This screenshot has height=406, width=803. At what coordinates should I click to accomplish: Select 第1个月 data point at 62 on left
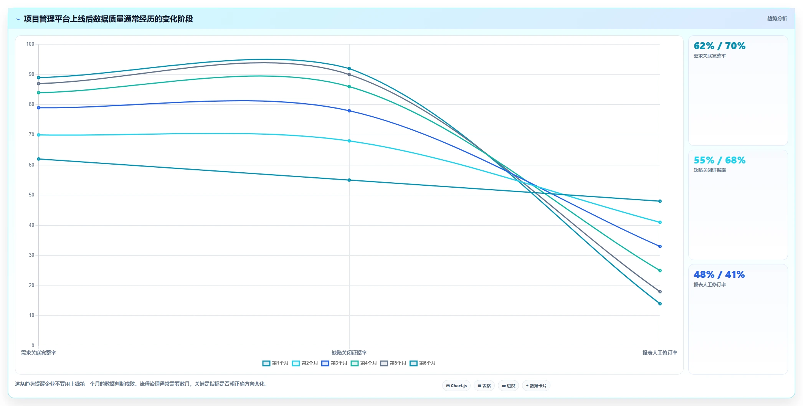(38, 159)
